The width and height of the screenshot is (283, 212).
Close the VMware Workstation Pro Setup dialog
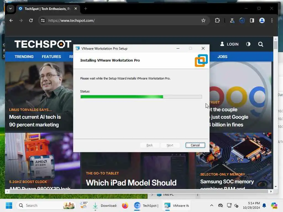pyautogui.click(x=203, y=48)
